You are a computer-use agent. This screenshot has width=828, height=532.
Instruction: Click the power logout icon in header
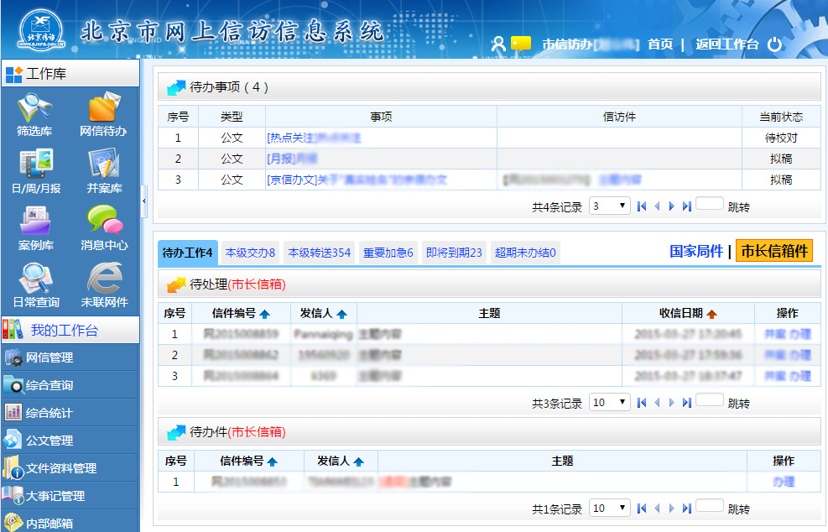pyautogui.click(x=775, y=44)
